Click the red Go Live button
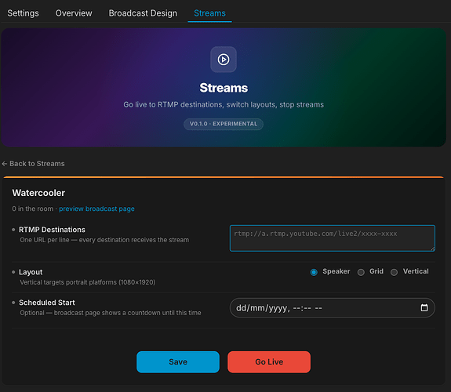The image size is (451, 392). (269, 361)
